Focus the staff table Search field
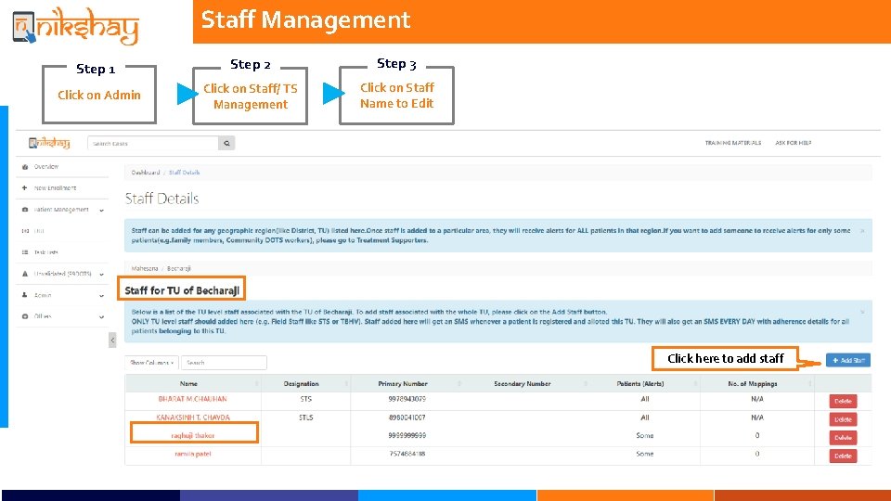The image size is (891, 501). pyautogui.click(x=224, y=363)
